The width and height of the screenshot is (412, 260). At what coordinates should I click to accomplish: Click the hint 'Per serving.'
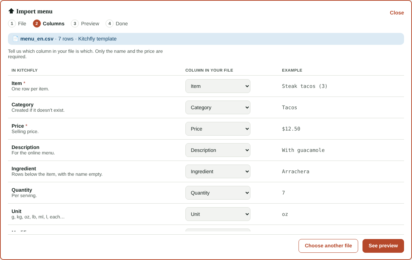click(x=24, y=196)
